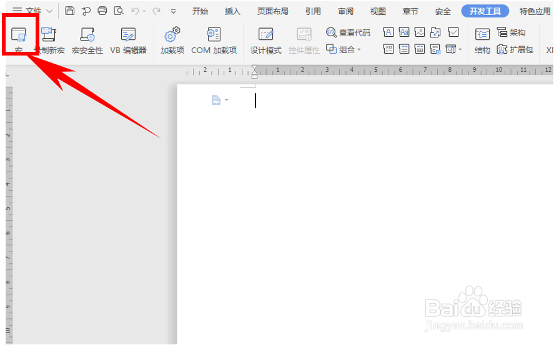Expand the 文件 menu dropdown arrow
554x345 pixels.
[x=49, y=11]
